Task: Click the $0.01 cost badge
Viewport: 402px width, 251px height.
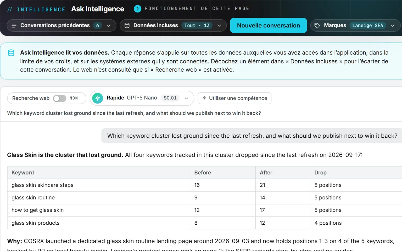Action: click(x=170, y=98)
